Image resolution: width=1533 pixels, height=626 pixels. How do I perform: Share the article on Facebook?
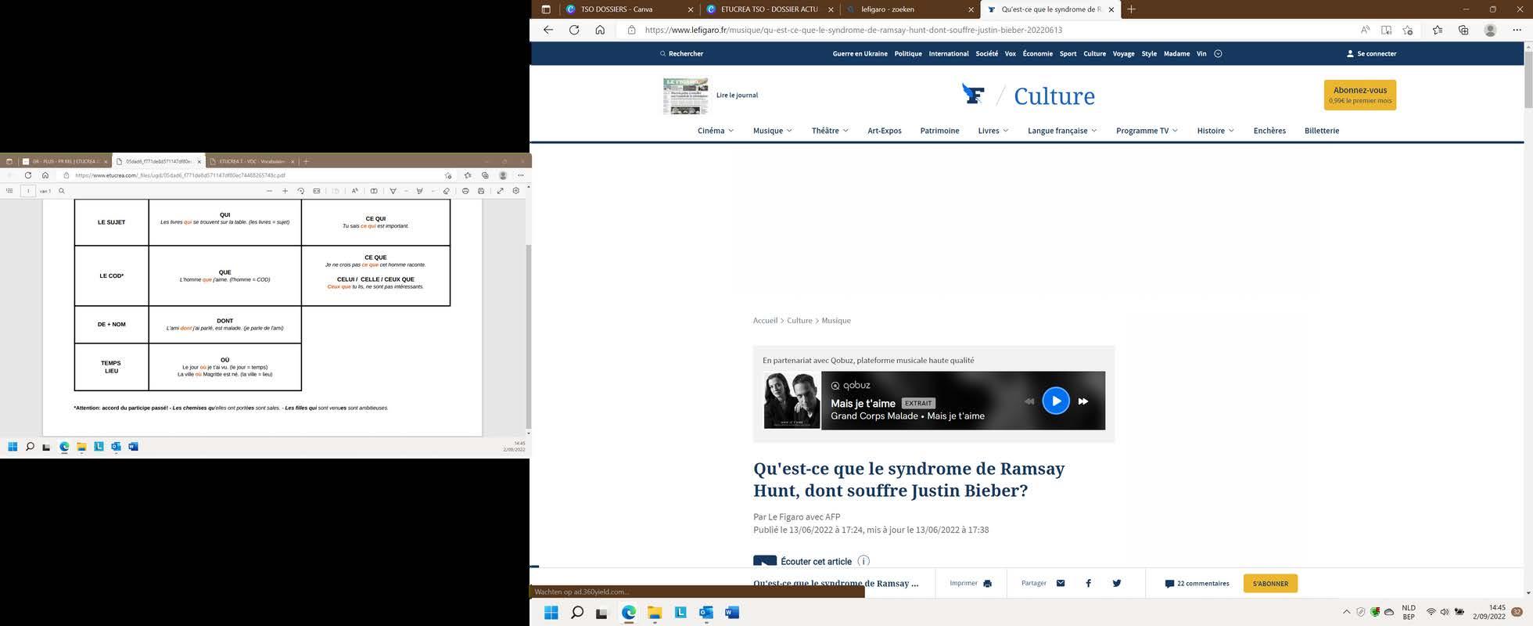click(x=1088, y=583)
